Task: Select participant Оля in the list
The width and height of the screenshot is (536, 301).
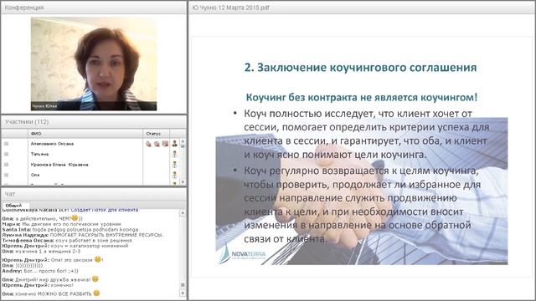Action: (x=35, y=175)
